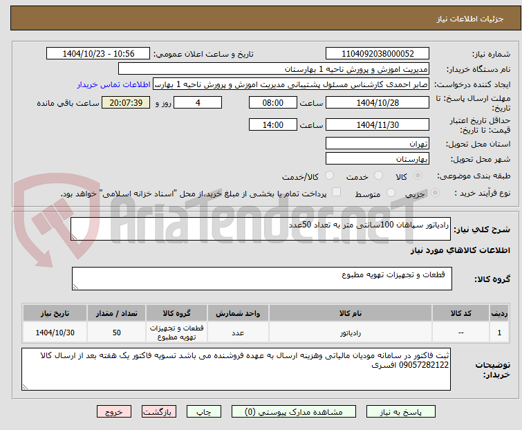Image resolution: width=522 pixels, height=430 pixels.
Task: Click the واحد شمارش column header
Action: click(238, 313)
